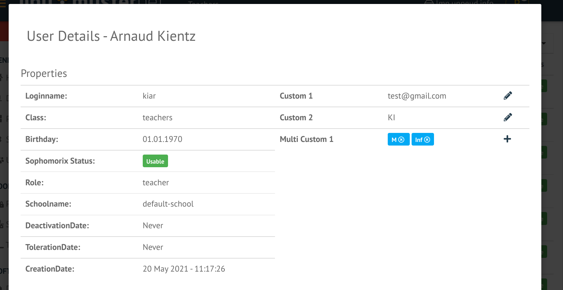This screenshot has width=563, height=290.
Task: Select the "Teachers" item in the top navbar
Action: pyautogui.click(x=203, y=4)
